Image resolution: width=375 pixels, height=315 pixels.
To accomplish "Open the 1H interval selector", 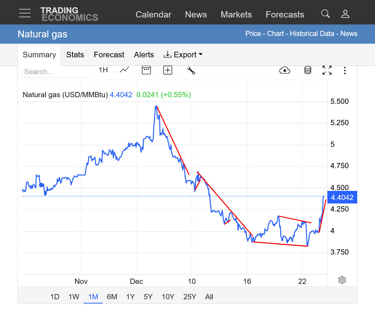I will tap(103, 70).
